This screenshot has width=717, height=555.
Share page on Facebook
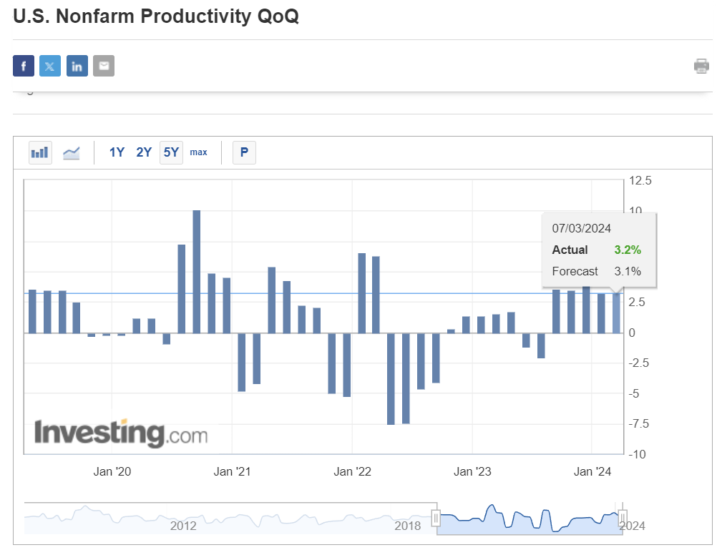pyautogui.click(x=24, y=67)
